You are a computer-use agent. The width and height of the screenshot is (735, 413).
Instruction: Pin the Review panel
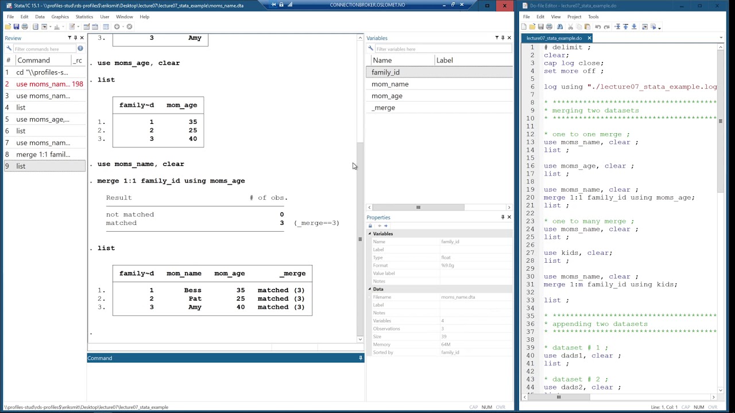coord(75,38)
